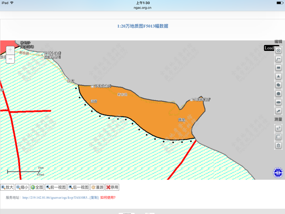The width and height of the screenshot is (285, 214).
Task: Click the 编辑 section label
Action: click(278, 42)
